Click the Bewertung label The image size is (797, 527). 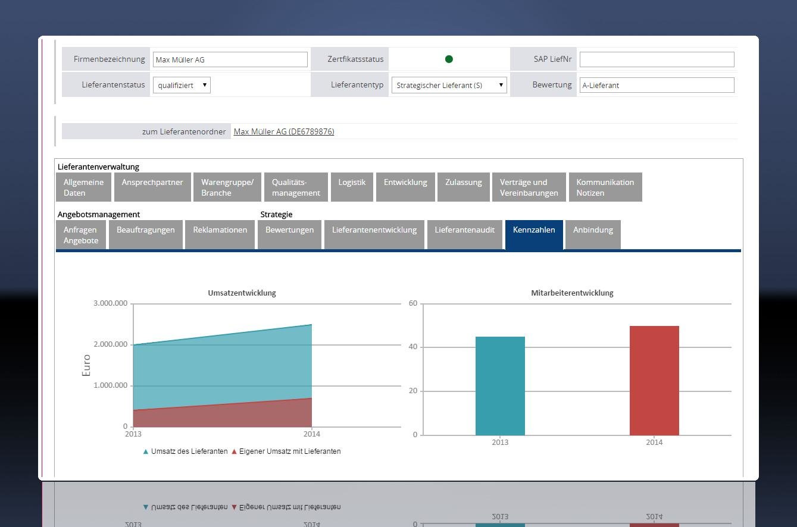[x=552, y=84]
